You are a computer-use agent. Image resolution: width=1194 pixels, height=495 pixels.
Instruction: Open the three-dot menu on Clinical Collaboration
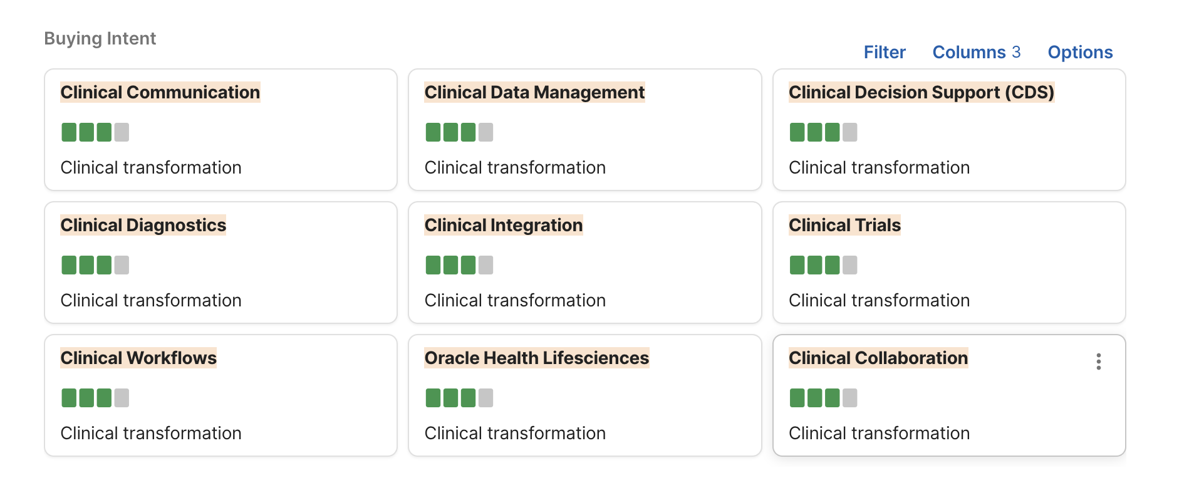1098,362
